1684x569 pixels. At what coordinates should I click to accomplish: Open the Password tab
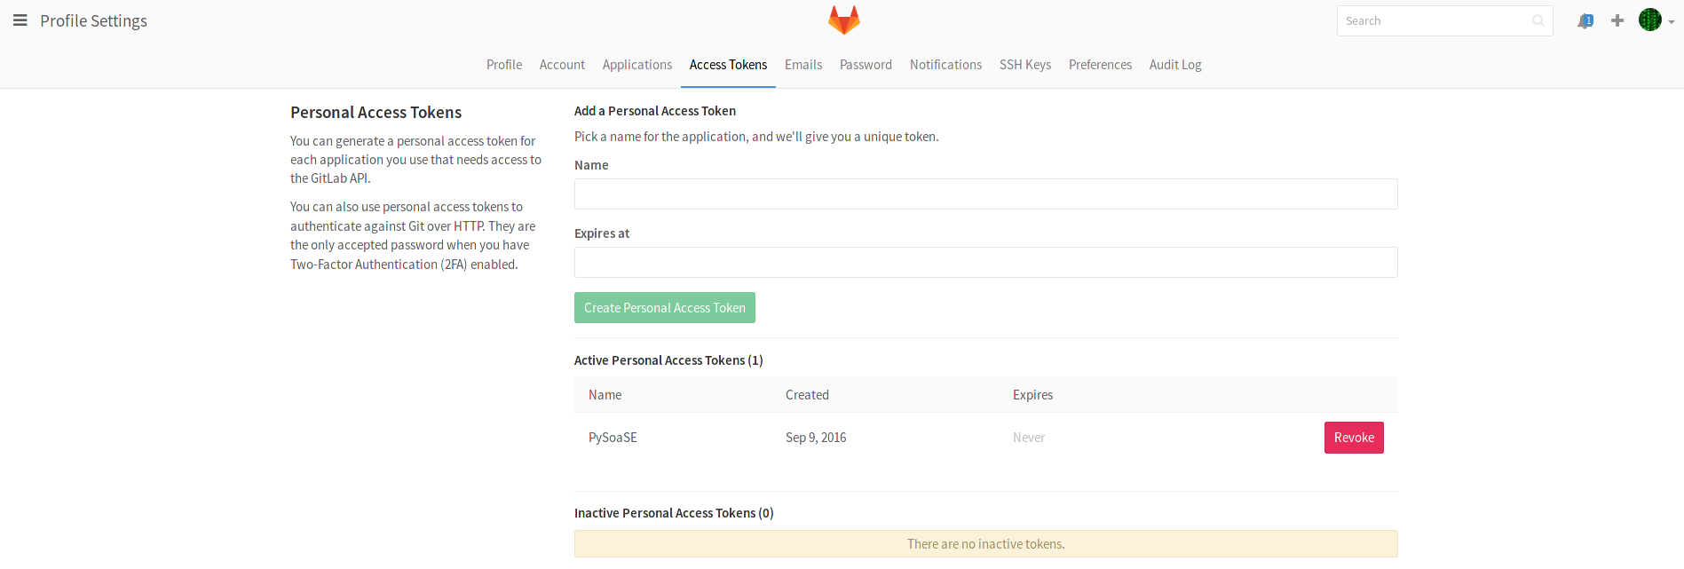pos(866,65)
